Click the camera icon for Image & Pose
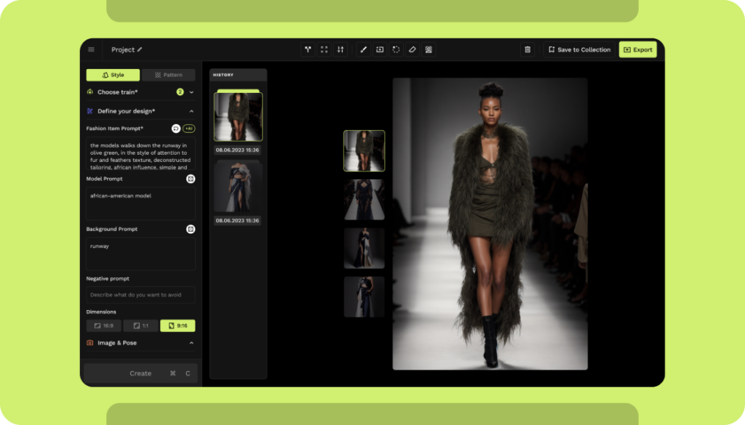 [89, 342]
